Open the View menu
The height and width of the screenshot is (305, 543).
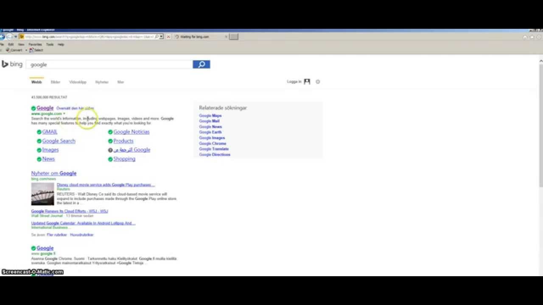tap(21, 44)
